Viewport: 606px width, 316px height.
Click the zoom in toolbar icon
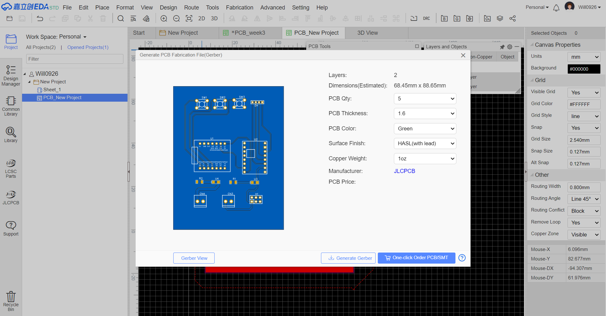click(164, 19)
